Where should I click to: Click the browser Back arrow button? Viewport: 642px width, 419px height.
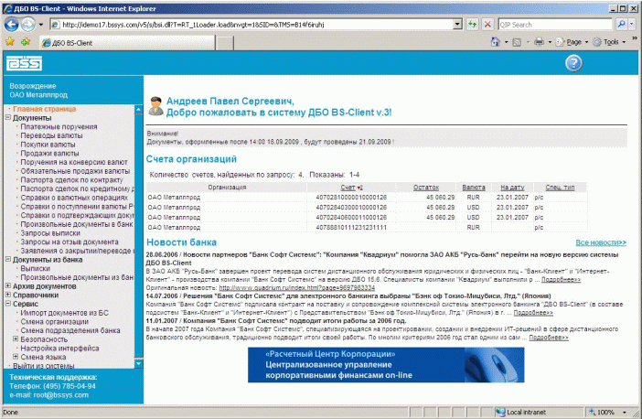[x=12, y=25]
